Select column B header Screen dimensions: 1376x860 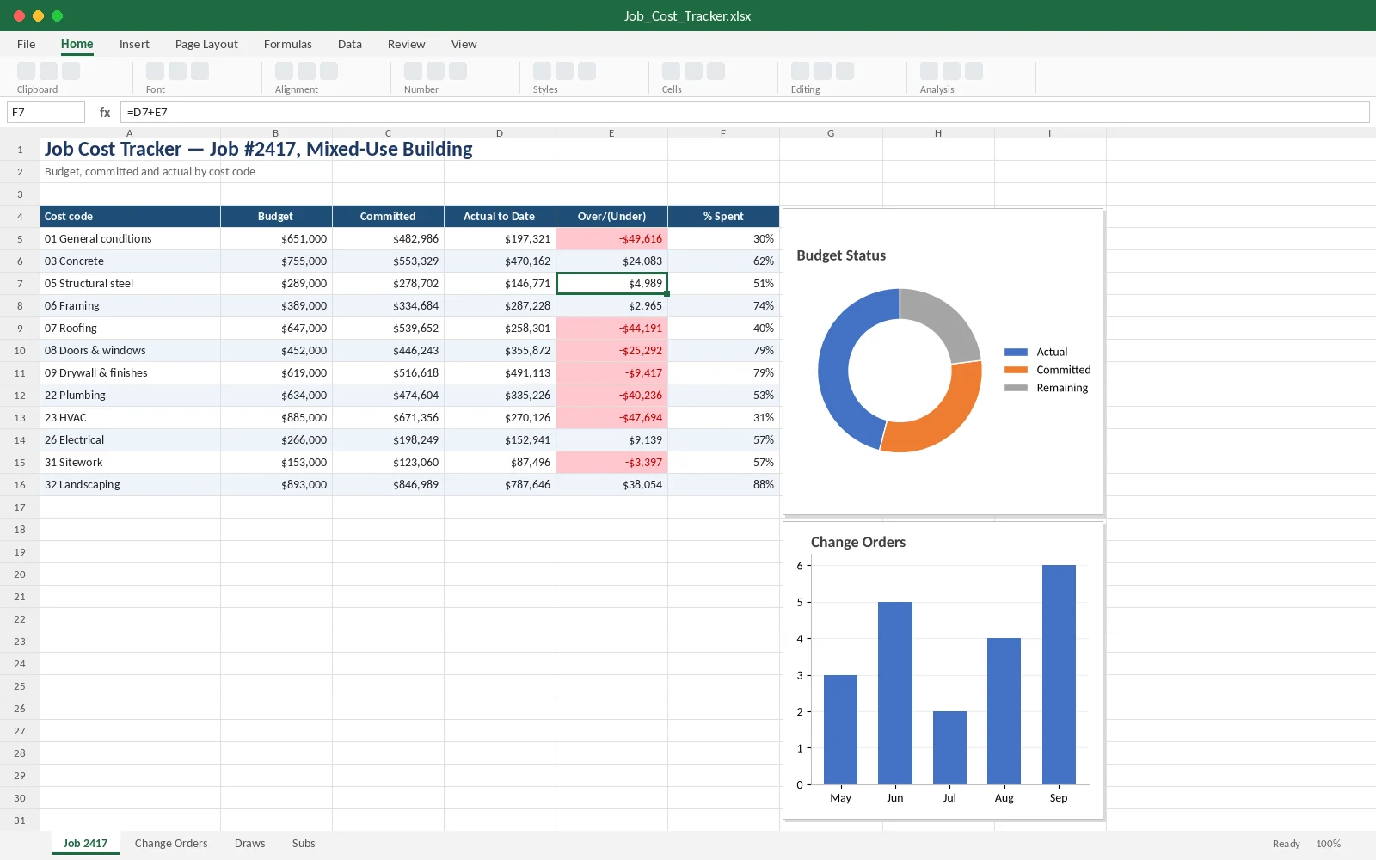tap(276, 133)
